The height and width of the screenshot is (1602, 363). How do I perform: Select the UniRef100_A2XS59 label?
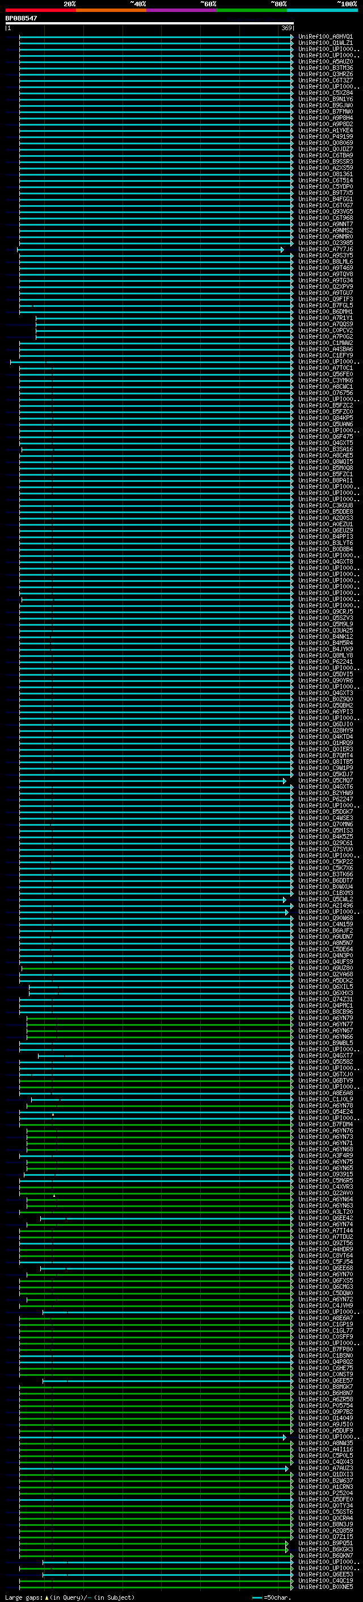tap(326, 168)
